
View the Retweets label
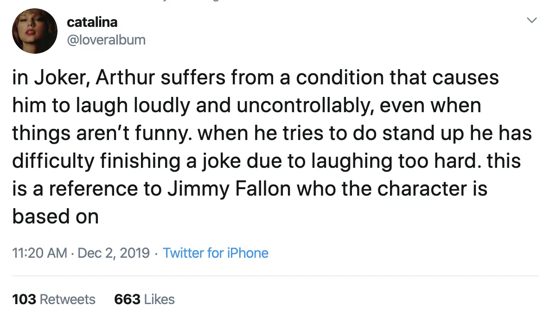point(68,299)
